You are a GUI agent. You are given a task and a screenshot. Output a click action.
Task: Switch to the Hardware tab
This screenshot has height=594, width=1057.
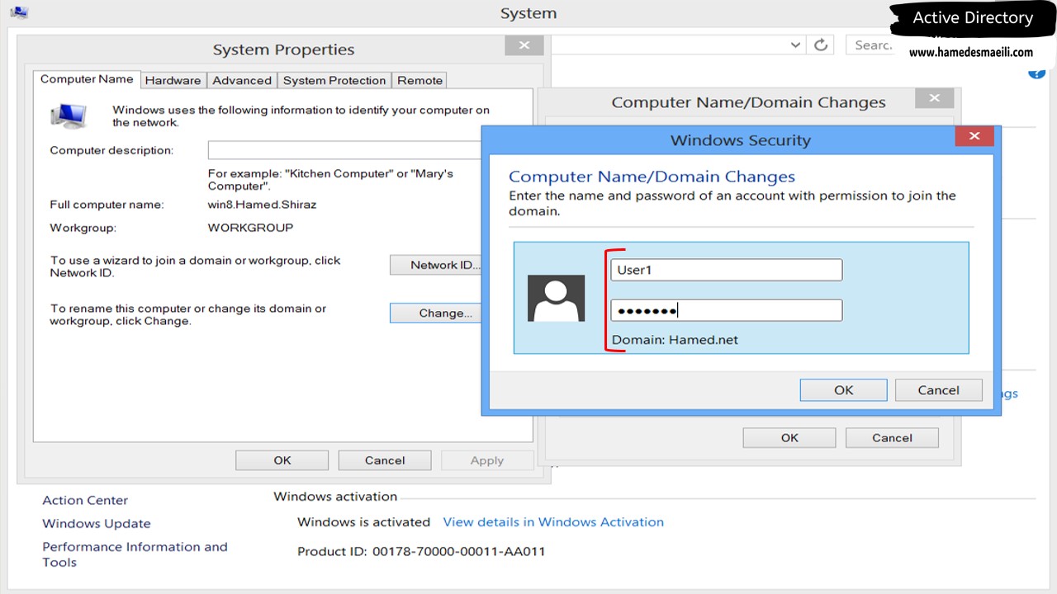[173, 80]
